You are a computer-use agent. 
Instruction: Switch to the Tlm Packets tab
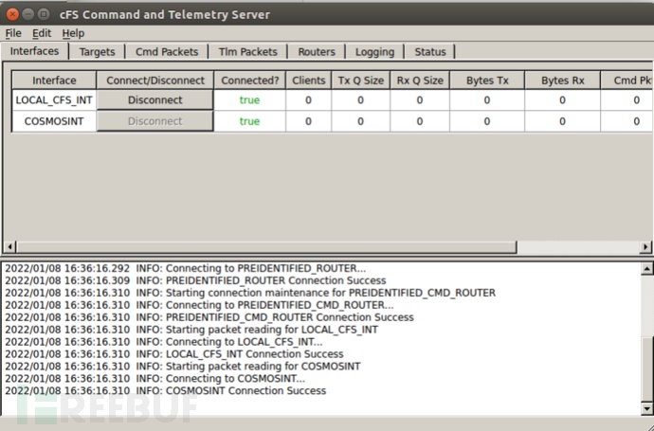tap(248, 52)
